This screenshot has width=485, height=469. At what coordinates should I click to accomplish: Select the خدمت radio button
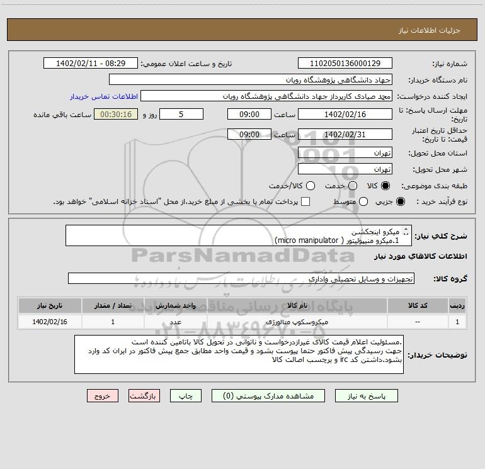(x=352, y=186)
